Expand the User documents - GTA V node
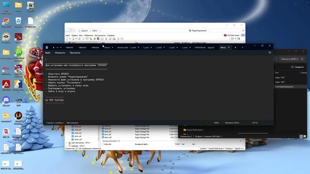Screen dimensions: 310x174 tap(66, 143)
